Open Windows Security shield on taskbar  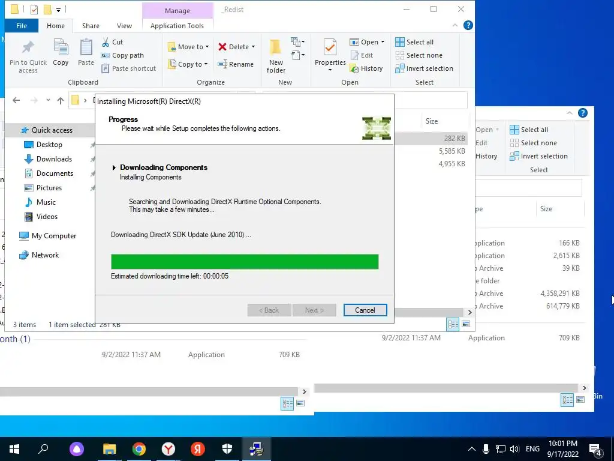tap(227, 449)
